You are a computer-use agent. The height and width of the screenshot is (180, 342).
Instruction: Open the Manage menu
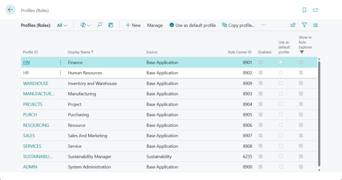click(155, 25)
